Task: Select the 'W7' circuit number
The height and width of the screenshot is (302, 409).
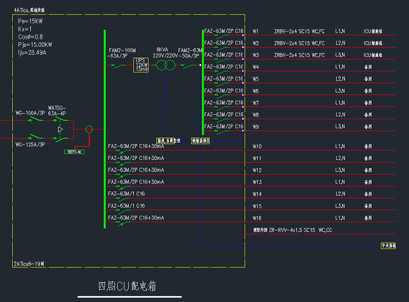Action: pyautogui.click(x=256, y=103)
